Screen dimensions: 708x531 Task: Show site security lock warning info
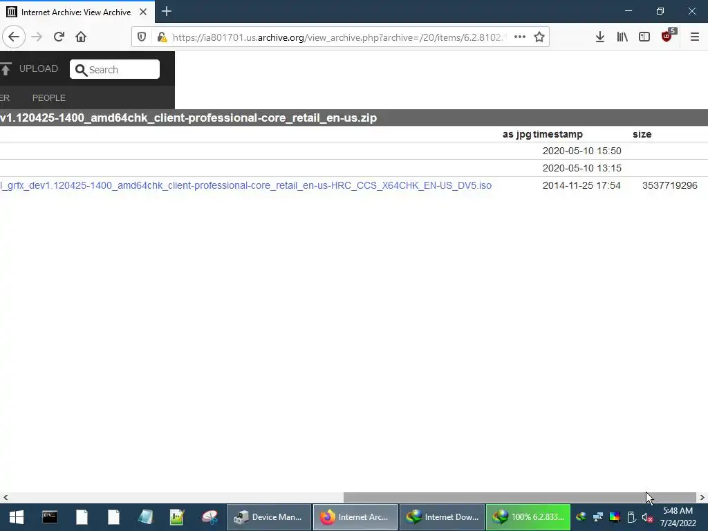coord(162,37)
